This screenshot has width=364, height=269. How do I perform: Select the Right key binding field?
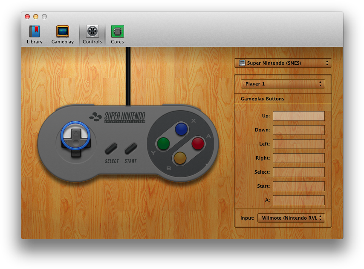pos(299,158)
